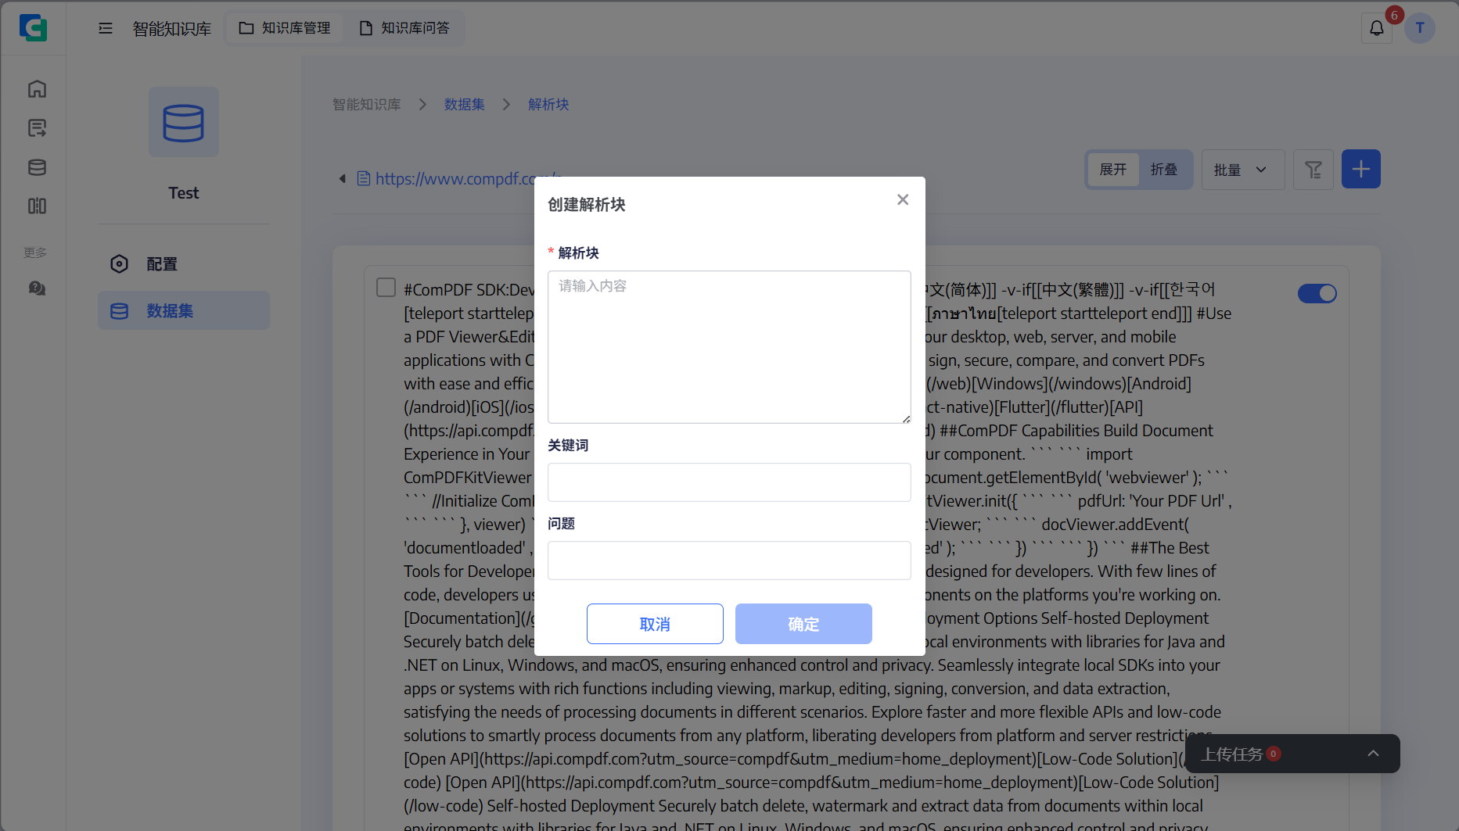Viewport: 1459px width, 831px height.
Task: Click the 更多 sidebar label
Action: (x=35, y=253)
